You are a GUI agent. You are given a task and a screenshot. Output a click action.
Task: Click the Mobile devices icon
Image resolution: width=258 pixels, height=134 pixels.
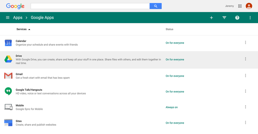coord(8,107)
